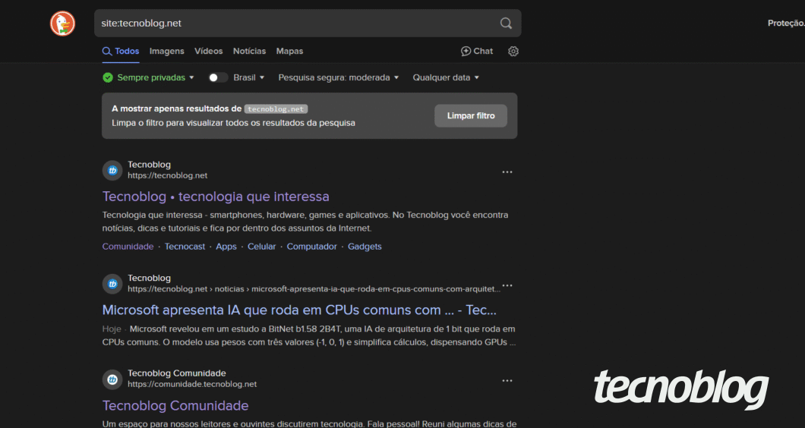Click the tecnoblog.net filter tag
The width and height of the screenshot is (805, 428).
(276, 109)
